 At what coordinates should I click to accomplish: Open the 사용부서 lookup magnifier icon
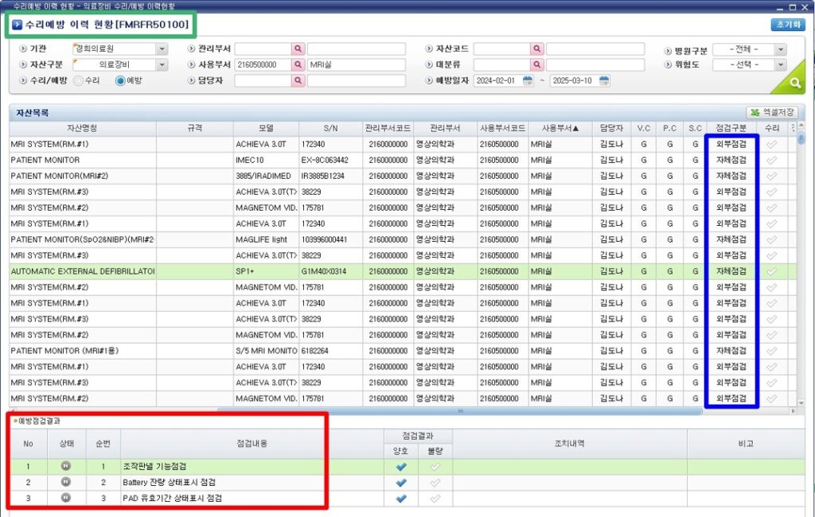click(298, 65)
